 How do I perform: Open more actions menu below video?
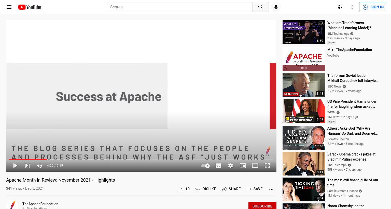click(x=271, y=189)
